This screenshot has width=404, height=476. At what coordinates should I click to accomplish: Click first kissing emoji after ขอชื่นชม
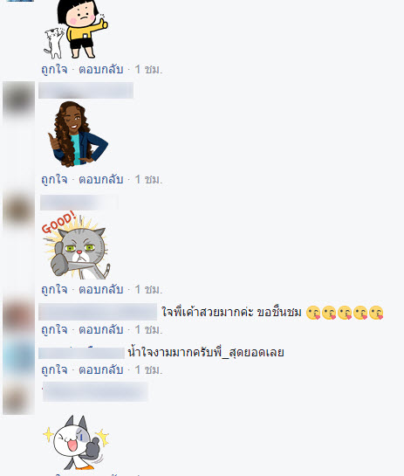tap(313, 313)
